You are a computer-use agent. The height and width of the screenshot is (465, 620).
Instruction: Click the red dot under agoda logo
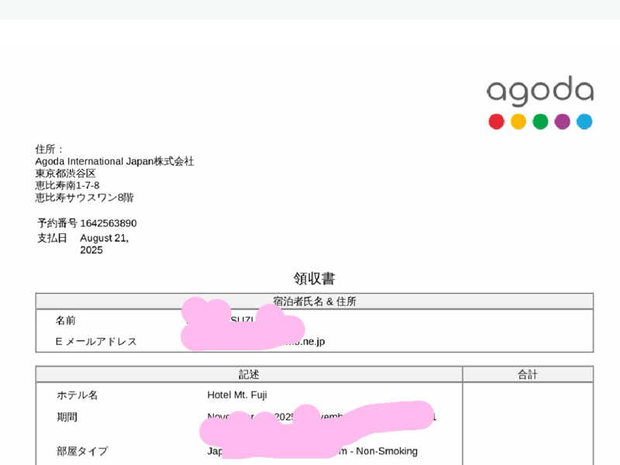coord(496,122)
